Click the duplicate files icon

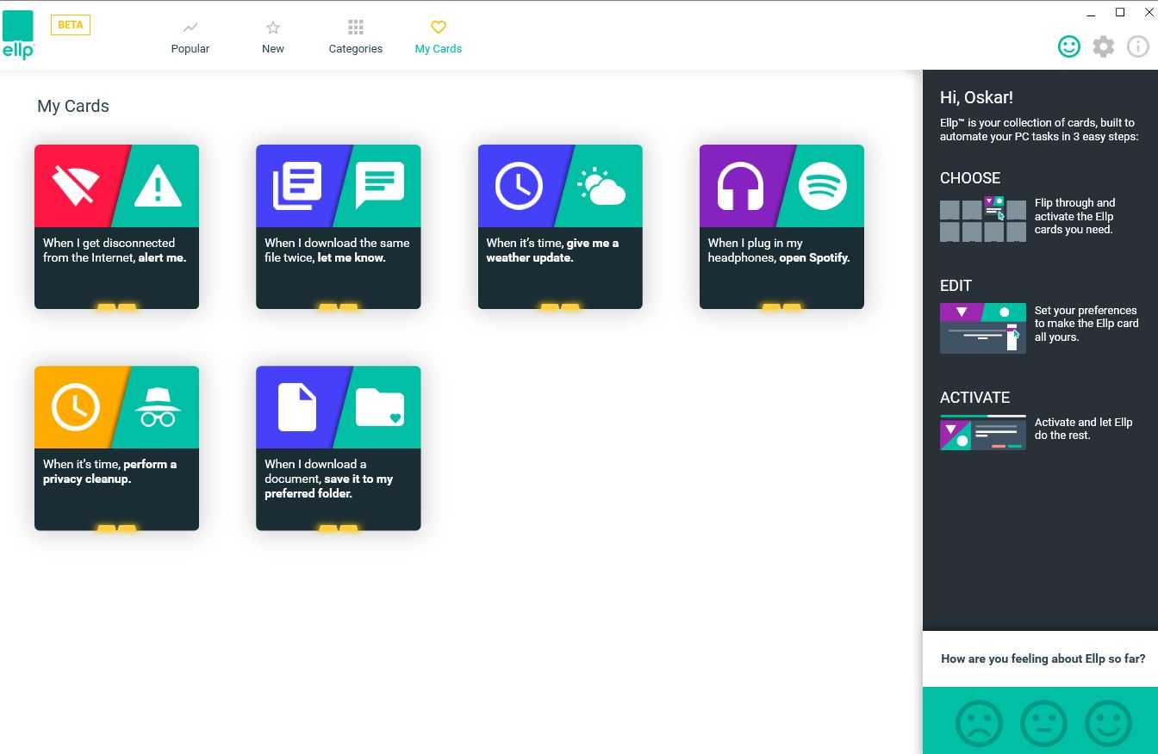coord(297,186)
